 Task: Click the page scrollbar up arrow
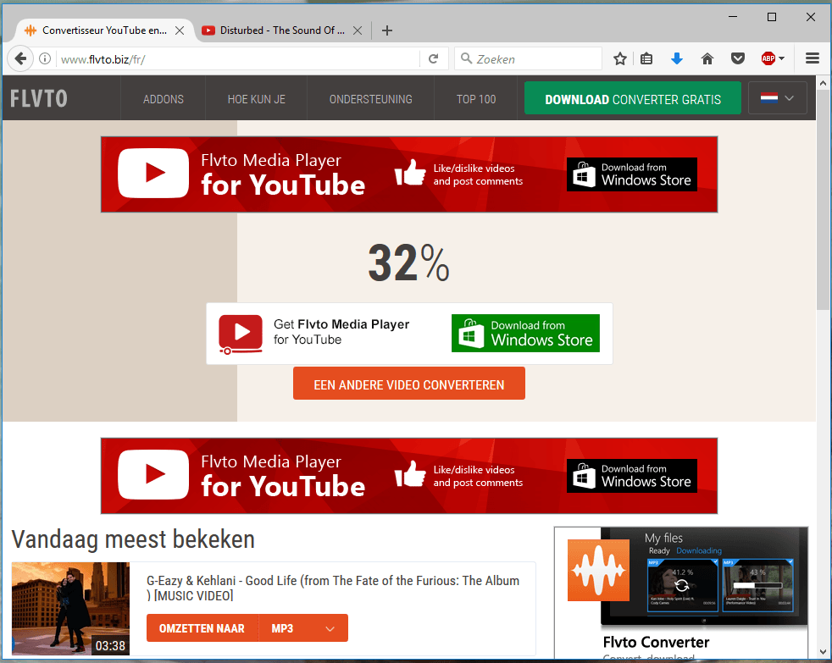(x=823, y=83)
